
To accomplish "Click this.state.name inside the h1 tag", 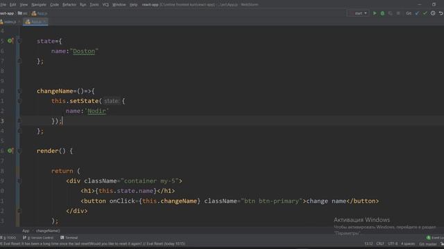I will coord(126,191).
